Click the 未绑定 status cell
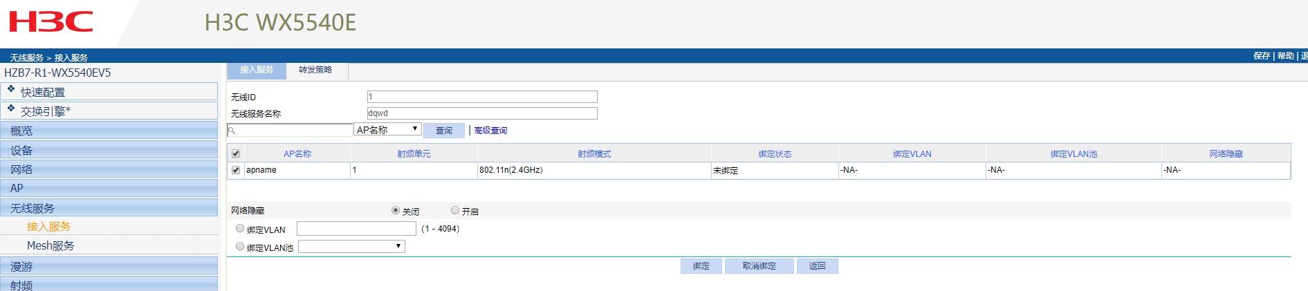This screenshot has width=1308, height=291. (x=775, y=170)
